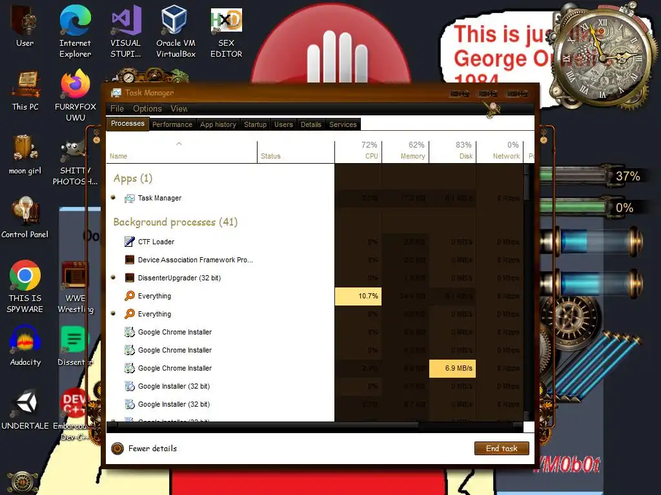Click the first Google Installer (32 bit) icon
The image size is (661, 495).
[129, 387]
